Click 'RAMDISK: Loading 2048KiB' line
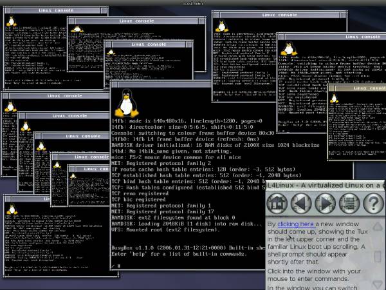The height and width of the screenshot is (290, 386). [187, 224]
